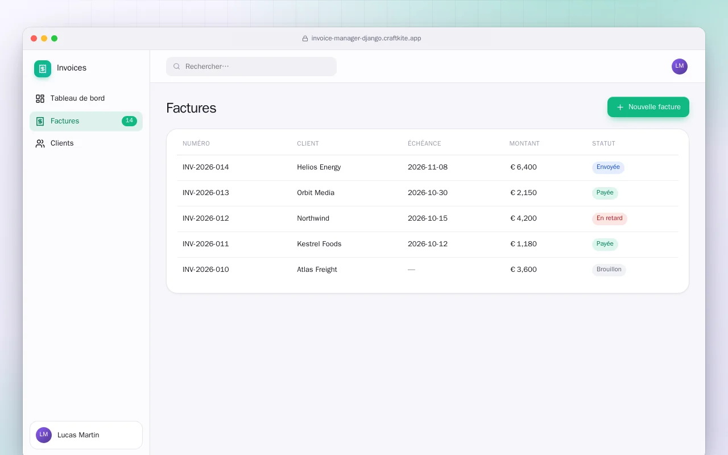
Task: Click the Clients people icon
Action: 40,144
